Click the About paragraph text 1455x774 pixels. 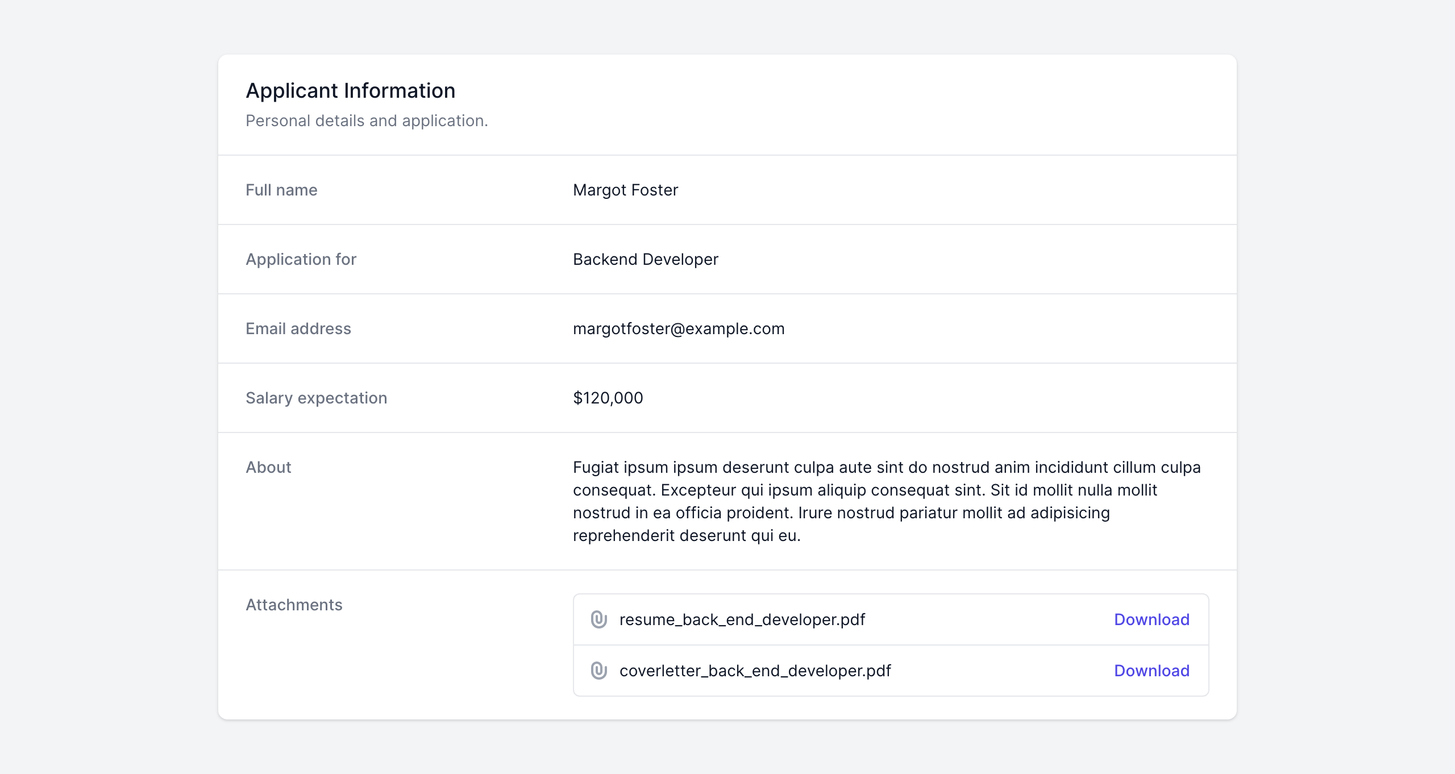pyautogui.click(x=864, y=501)
